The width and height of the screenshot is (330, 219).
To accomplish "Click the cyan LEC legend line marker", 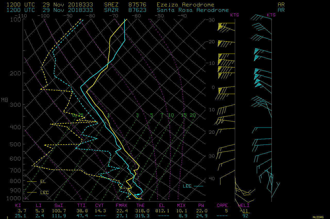I will pos(198,186).
